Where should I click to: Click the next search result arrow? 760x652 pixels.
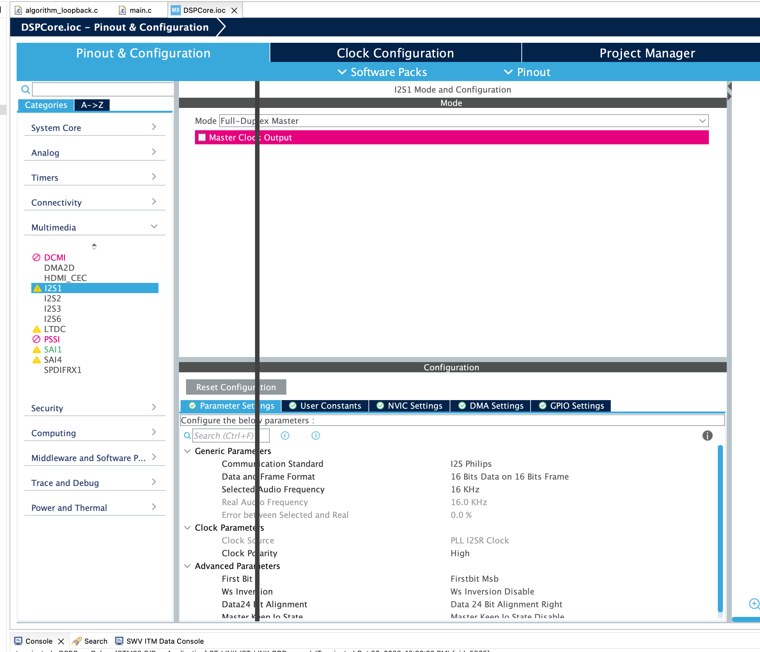[x=315, y=436]
